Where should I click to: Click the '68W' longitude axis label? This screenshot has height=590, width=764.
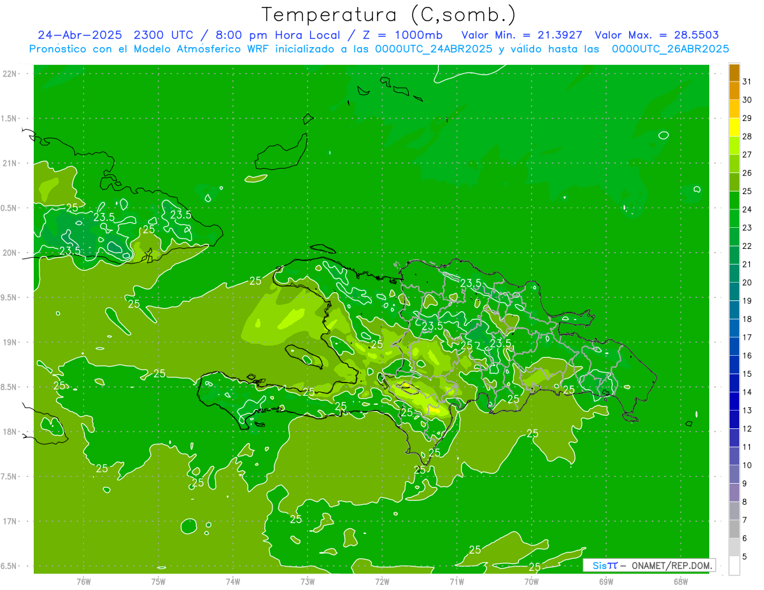pos(681,581)
